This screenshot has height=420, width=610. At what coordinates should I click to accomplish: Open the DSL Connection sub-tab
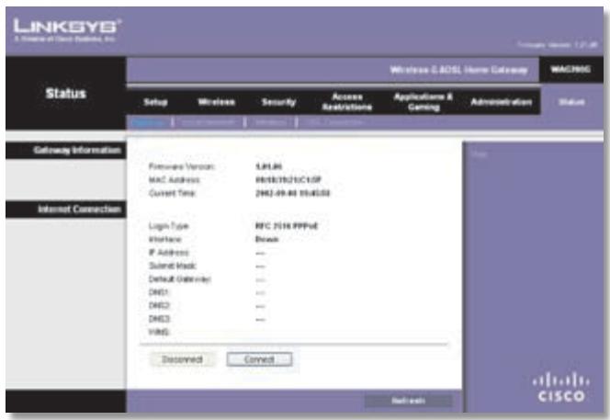pyautogui.click(x=334, y=122)
